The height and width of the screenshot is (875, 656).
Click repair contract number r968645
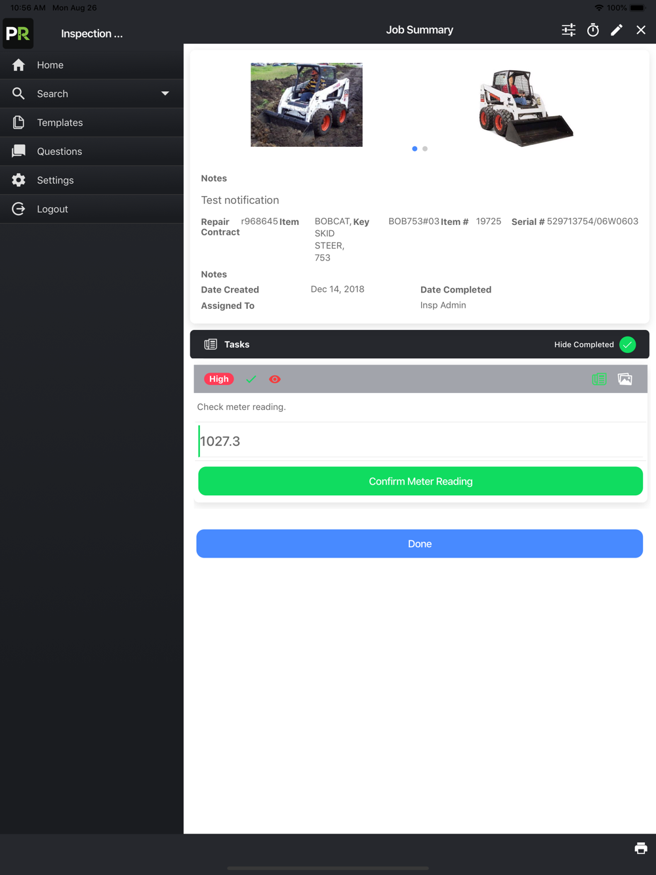[260, 221]
